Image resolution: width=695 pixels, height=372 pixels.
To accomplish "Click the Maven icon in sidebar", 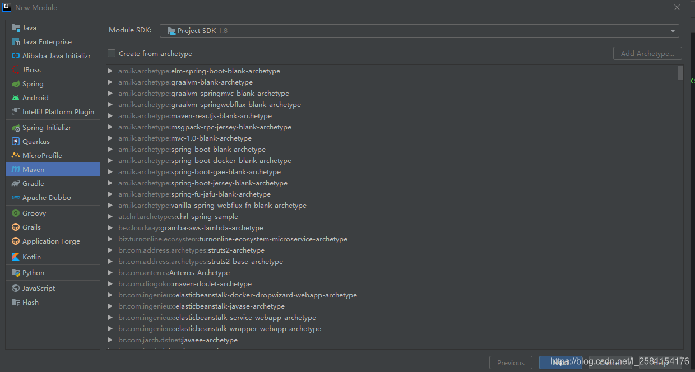I will pos(16,169).
